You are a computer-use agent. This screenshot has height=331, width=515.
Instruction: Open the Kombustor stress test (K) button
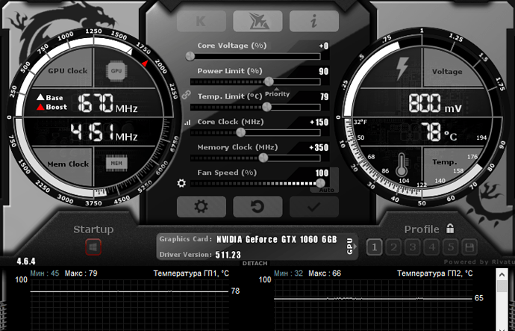click(x=202, y=21)
